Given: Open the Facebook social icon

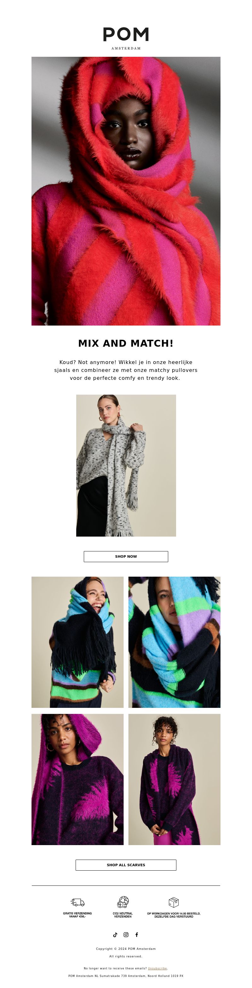Looking at the screenshot, I should pos(137,935).
